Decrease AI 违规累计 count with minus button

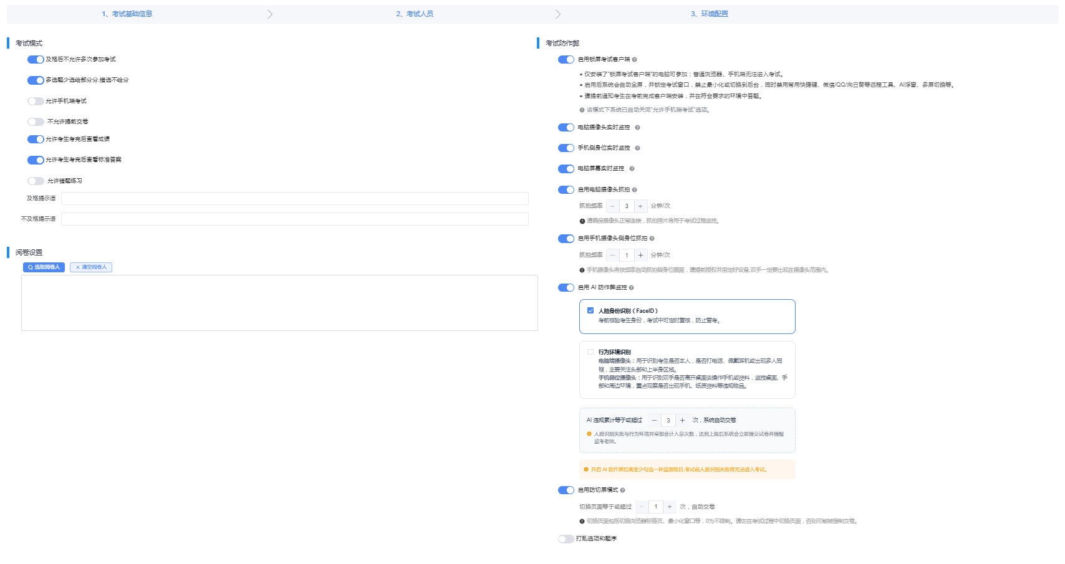(x=654, y=421)
